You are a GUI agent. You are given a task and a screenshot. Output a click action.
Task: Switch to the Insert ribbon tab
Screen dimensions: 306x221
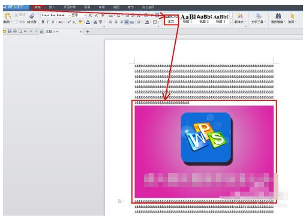point(52,7)
